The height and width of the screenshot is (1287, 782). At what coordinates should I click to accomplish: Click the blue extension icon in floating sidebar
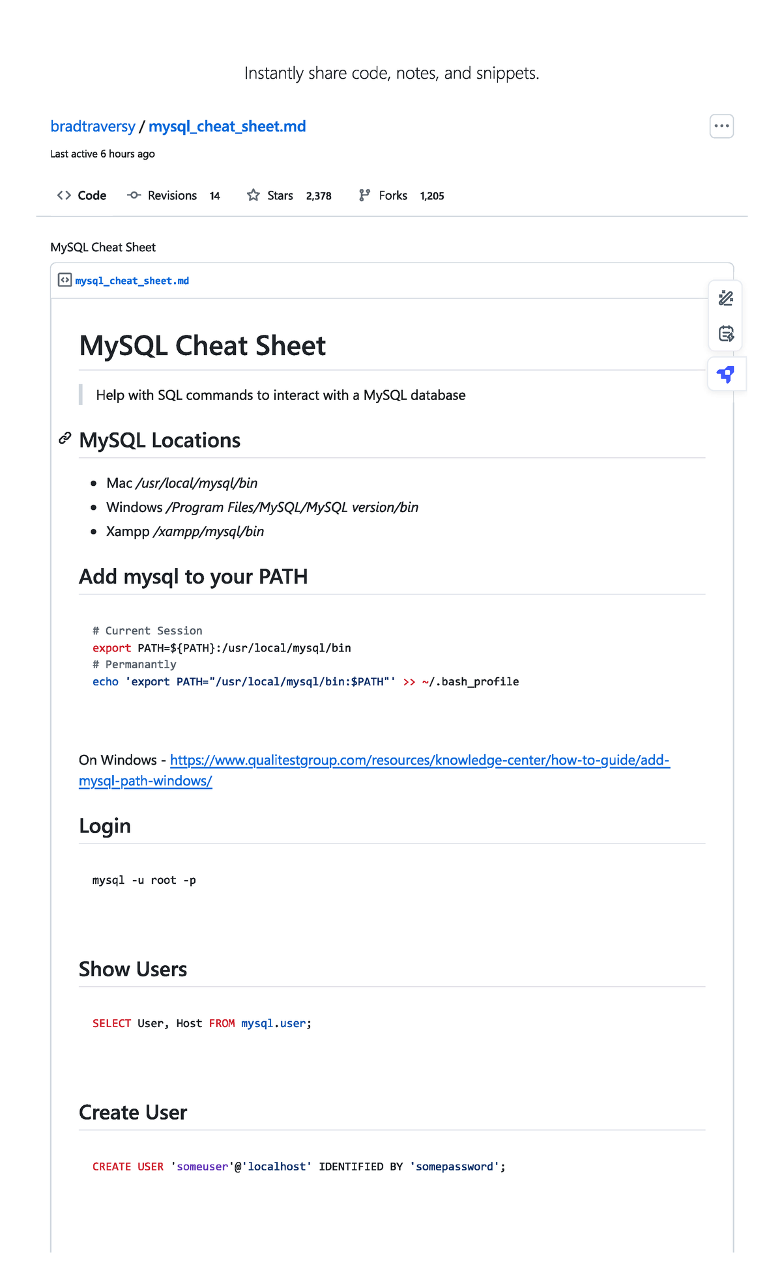click(725, 374)
